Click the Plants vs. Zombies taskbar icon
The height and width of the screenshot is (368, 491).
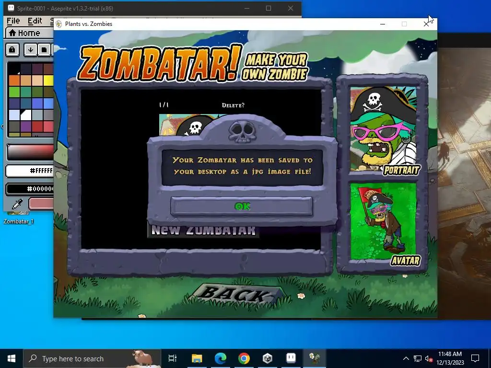315,358
